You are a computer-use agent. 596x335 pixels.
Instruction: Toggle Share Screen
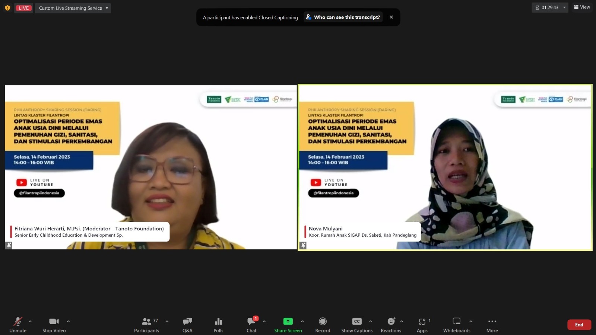[x=288, y=324]
